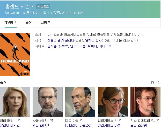Image resolution: width=161 pixels, height=130 pixels.
Task: Open actor link 클레어 데인즈
Action: tap(10, 125)
